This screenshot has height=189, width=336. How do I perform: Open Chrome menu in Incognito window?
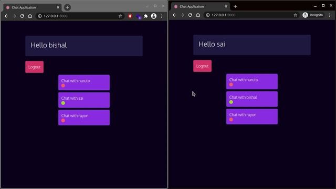tap(330, 15)
